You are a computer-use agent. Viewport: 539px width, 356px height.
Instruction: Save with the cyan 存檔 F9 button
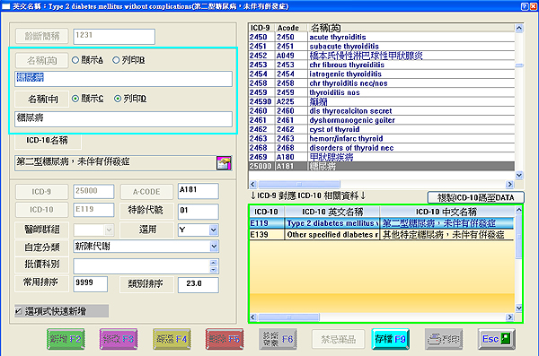coord(390,339)
